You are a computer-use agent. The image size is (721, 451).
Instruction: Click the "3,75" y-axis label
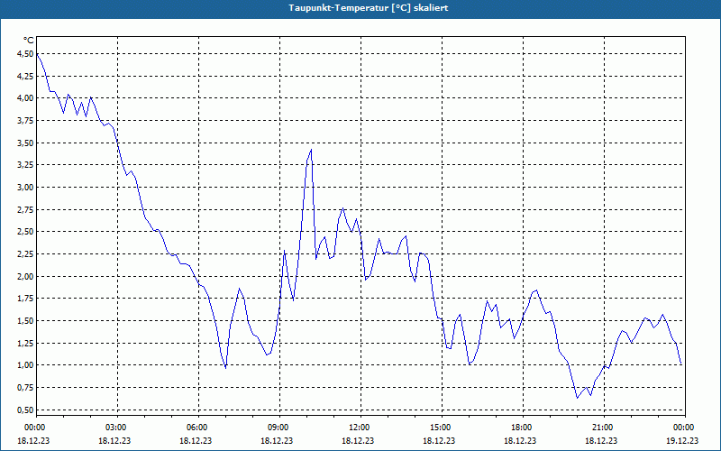25,121
